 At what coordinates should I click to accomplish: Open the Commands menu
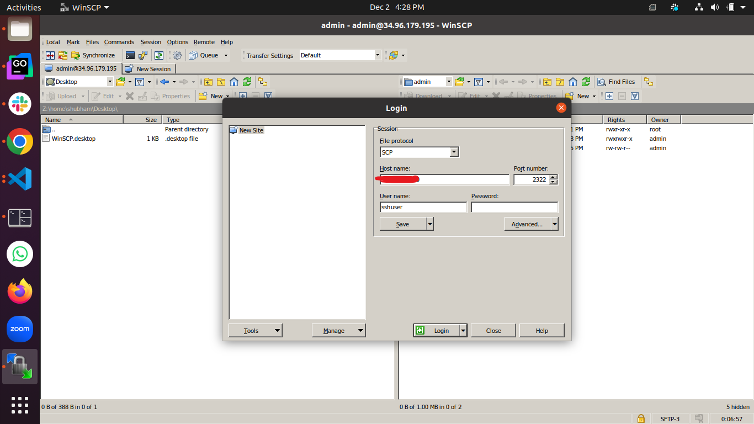119,42
